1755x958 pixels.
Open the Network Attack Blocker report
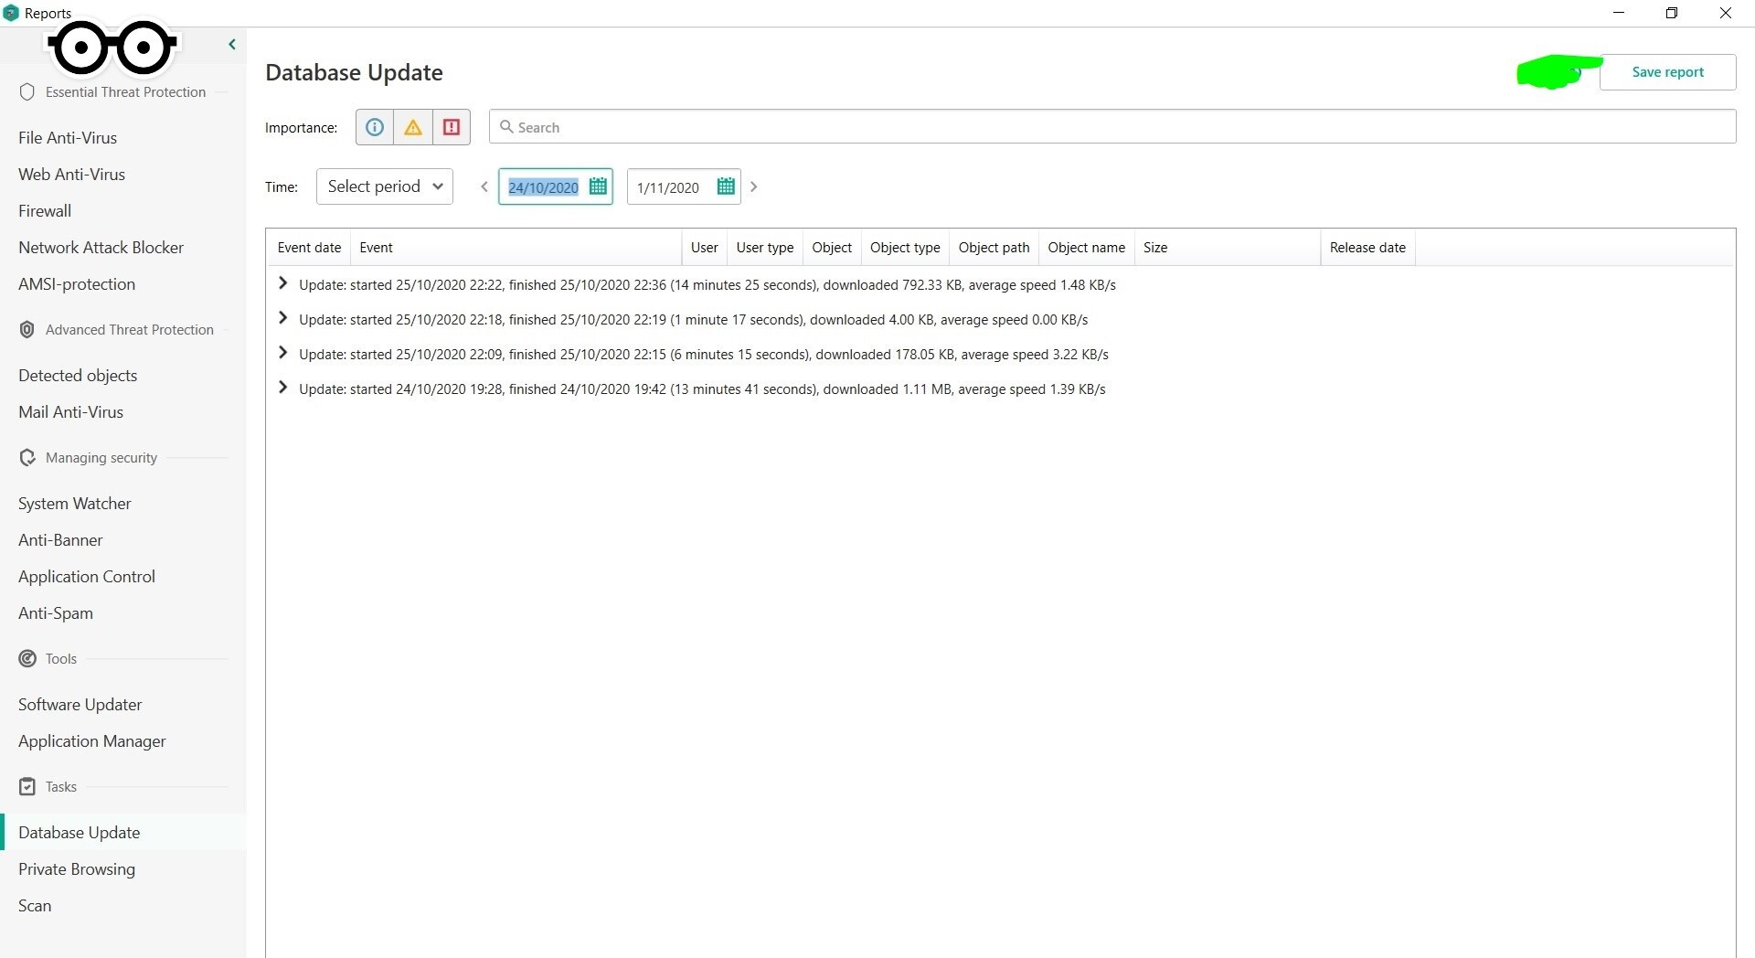[101, 248]
